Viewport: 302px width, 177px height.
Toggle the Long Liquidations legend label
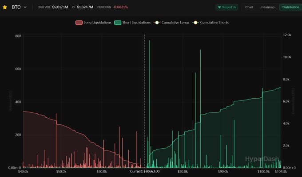pyautogui.click(x=97, y=22)
